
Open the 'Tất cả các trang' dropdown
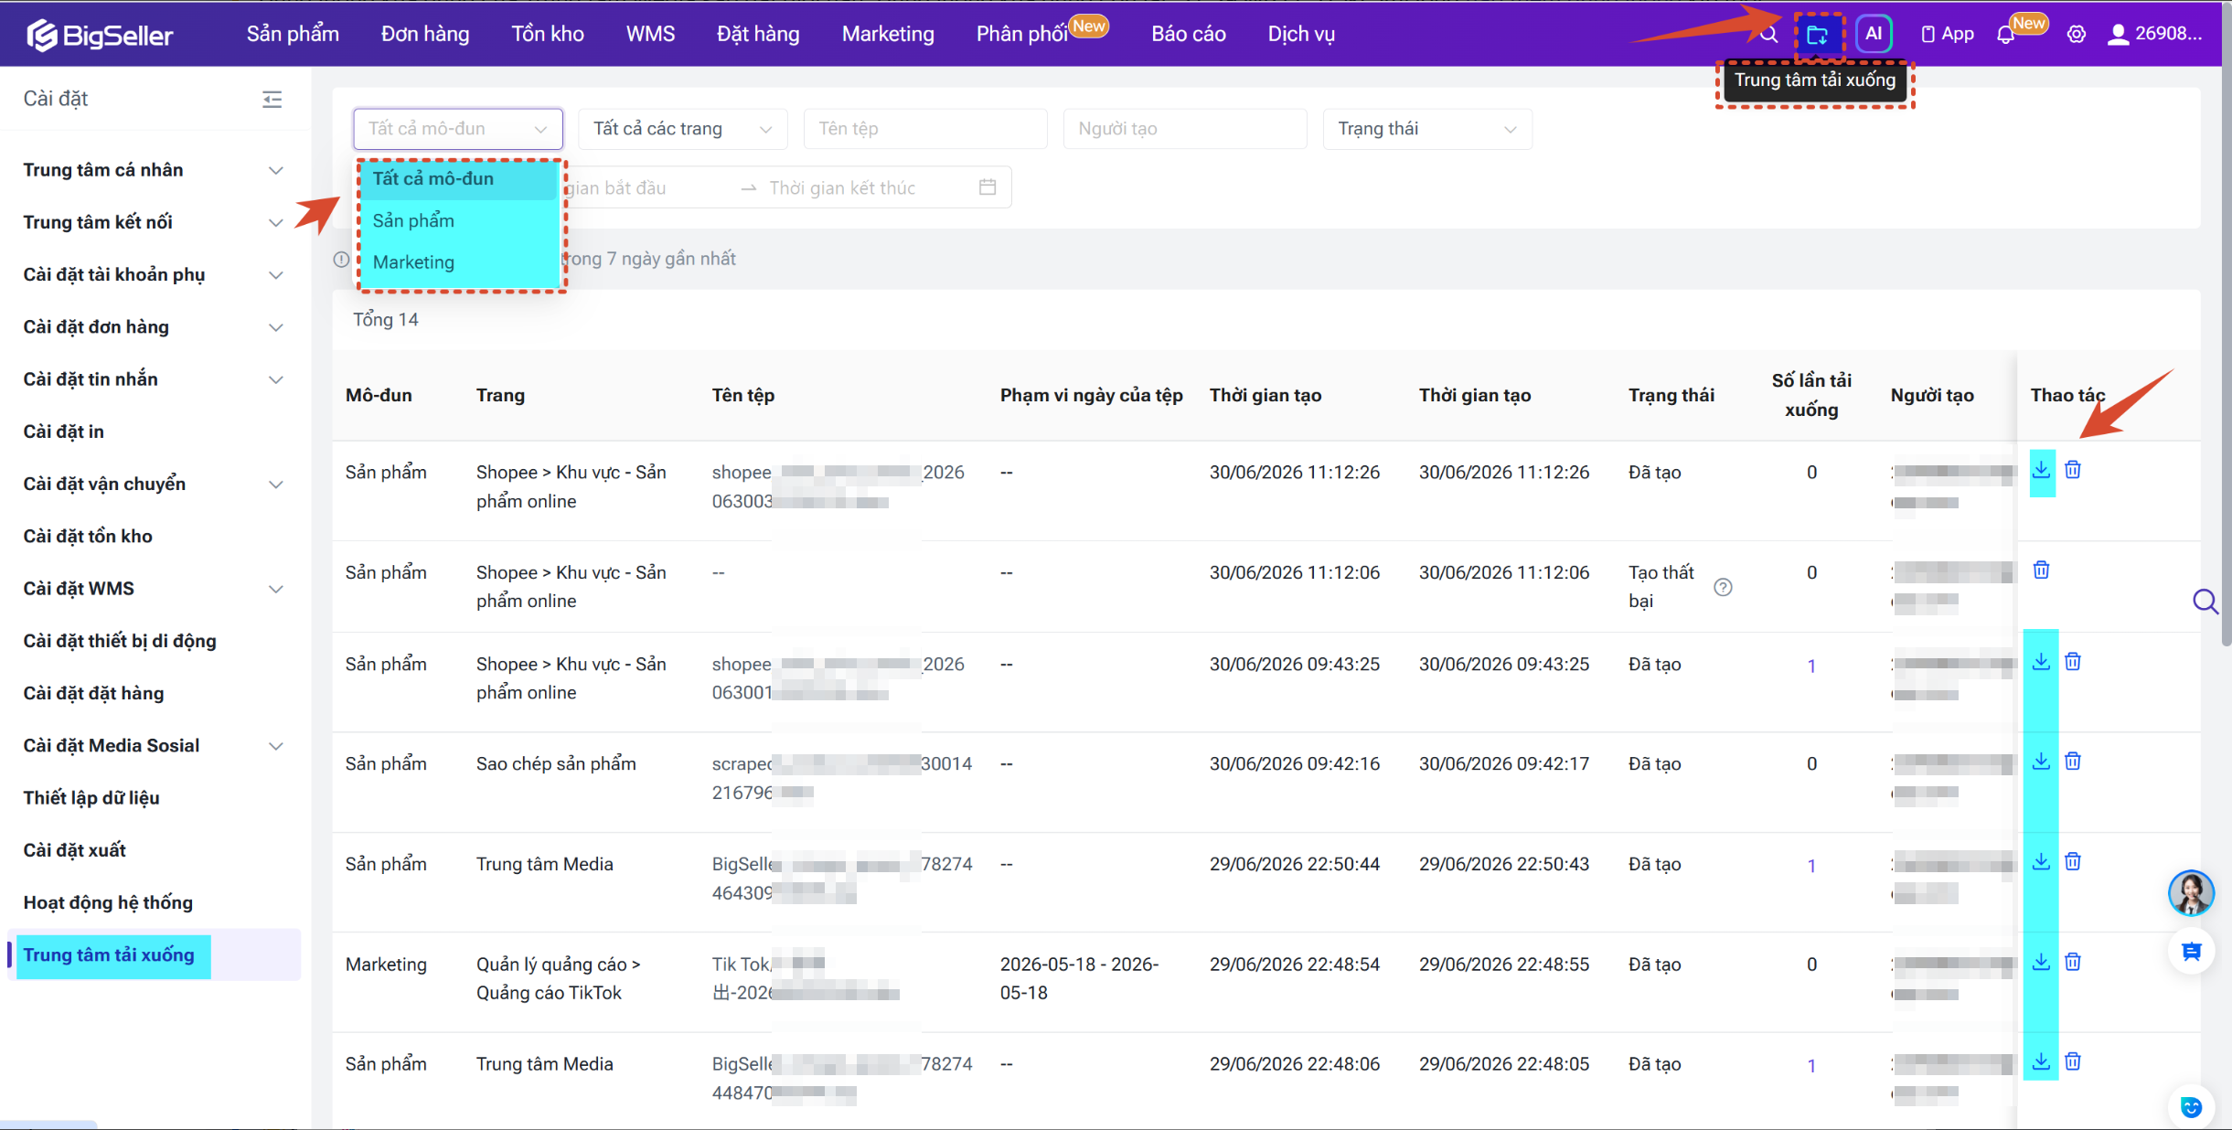click(682, 129)
